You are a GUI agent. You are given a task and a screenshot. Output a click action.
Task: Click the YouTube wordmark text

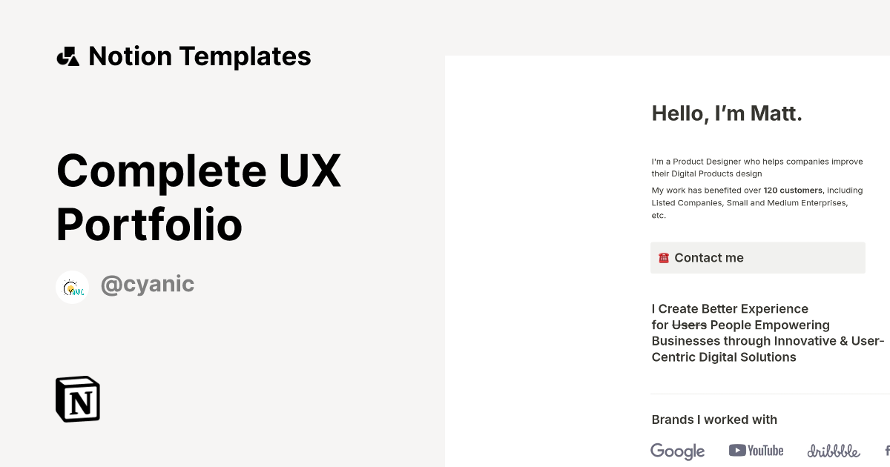[x=764, y=450]
